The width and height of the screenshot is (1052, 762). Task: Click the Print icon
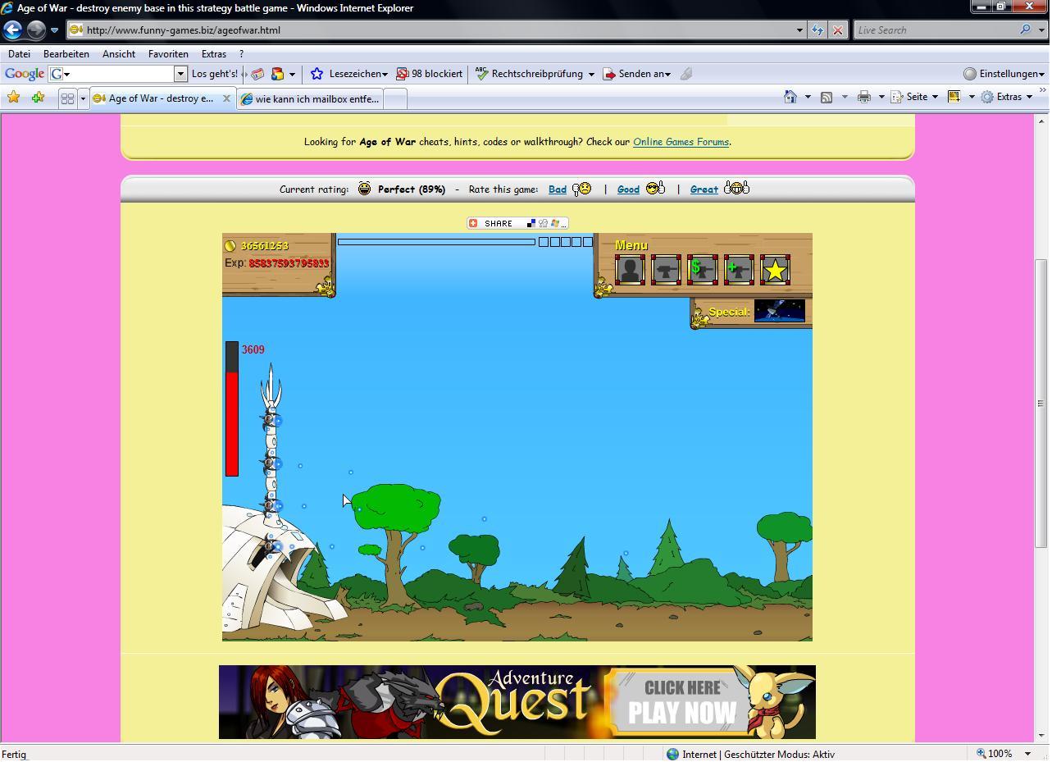click(863, 97)
